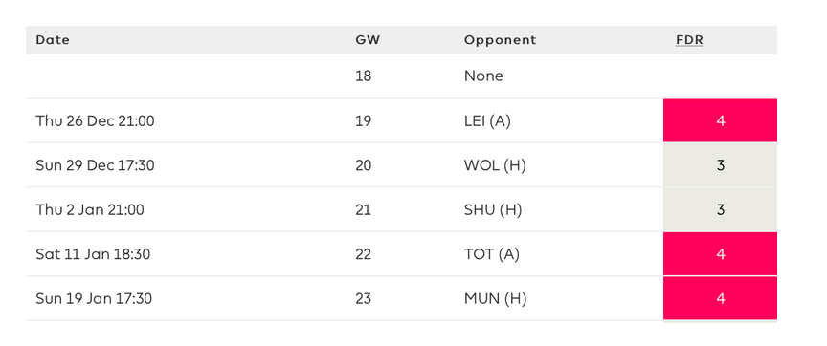
Task: Click the Sat 11 Jan 18:30 date
Action: 93,254
